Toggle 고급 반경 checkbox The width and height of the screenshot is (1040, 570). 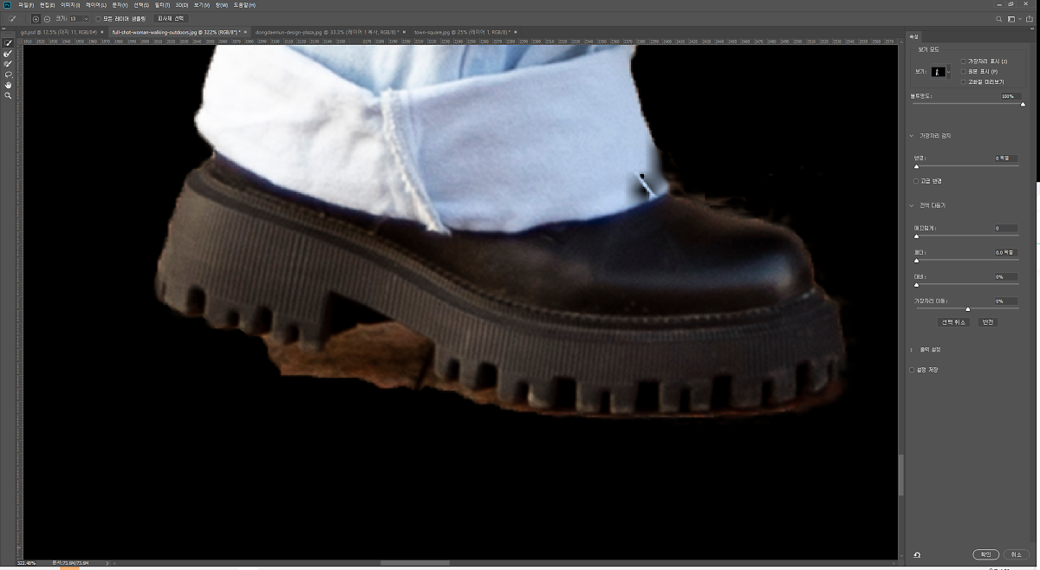click(917, 181)
